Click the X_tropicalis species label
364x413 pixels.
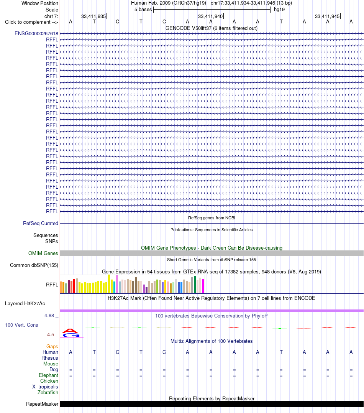pyautogui.click(x=45, y=387)
